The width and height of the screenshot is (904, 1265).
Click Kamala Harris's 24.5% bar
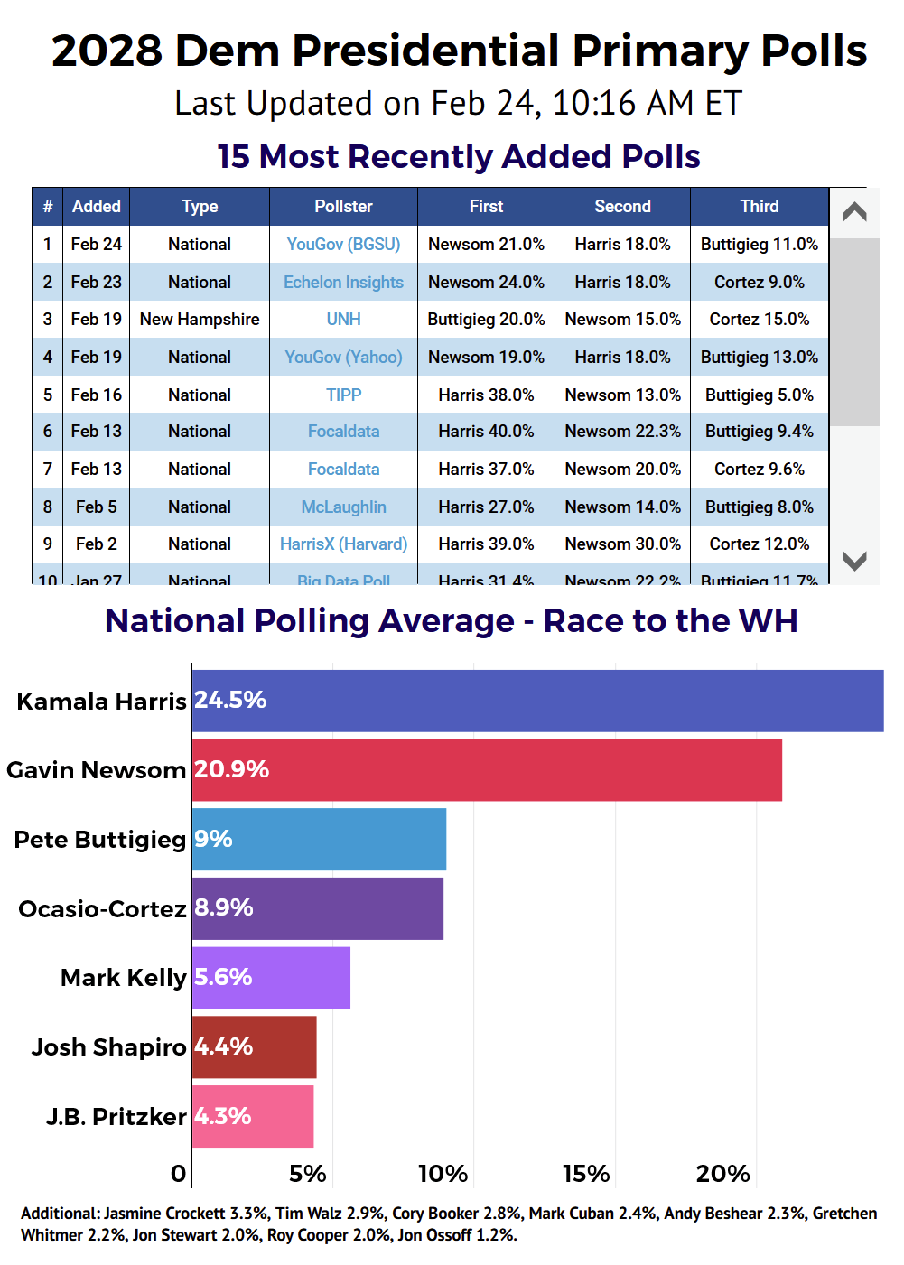(537, 701)
